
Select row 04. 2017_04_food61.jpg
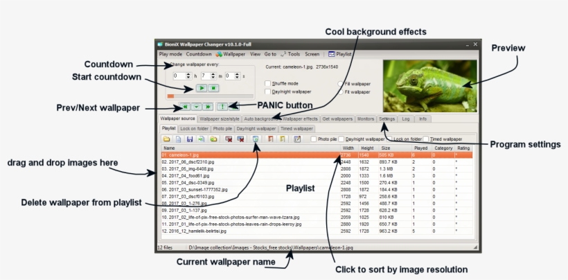click(317, 175)
